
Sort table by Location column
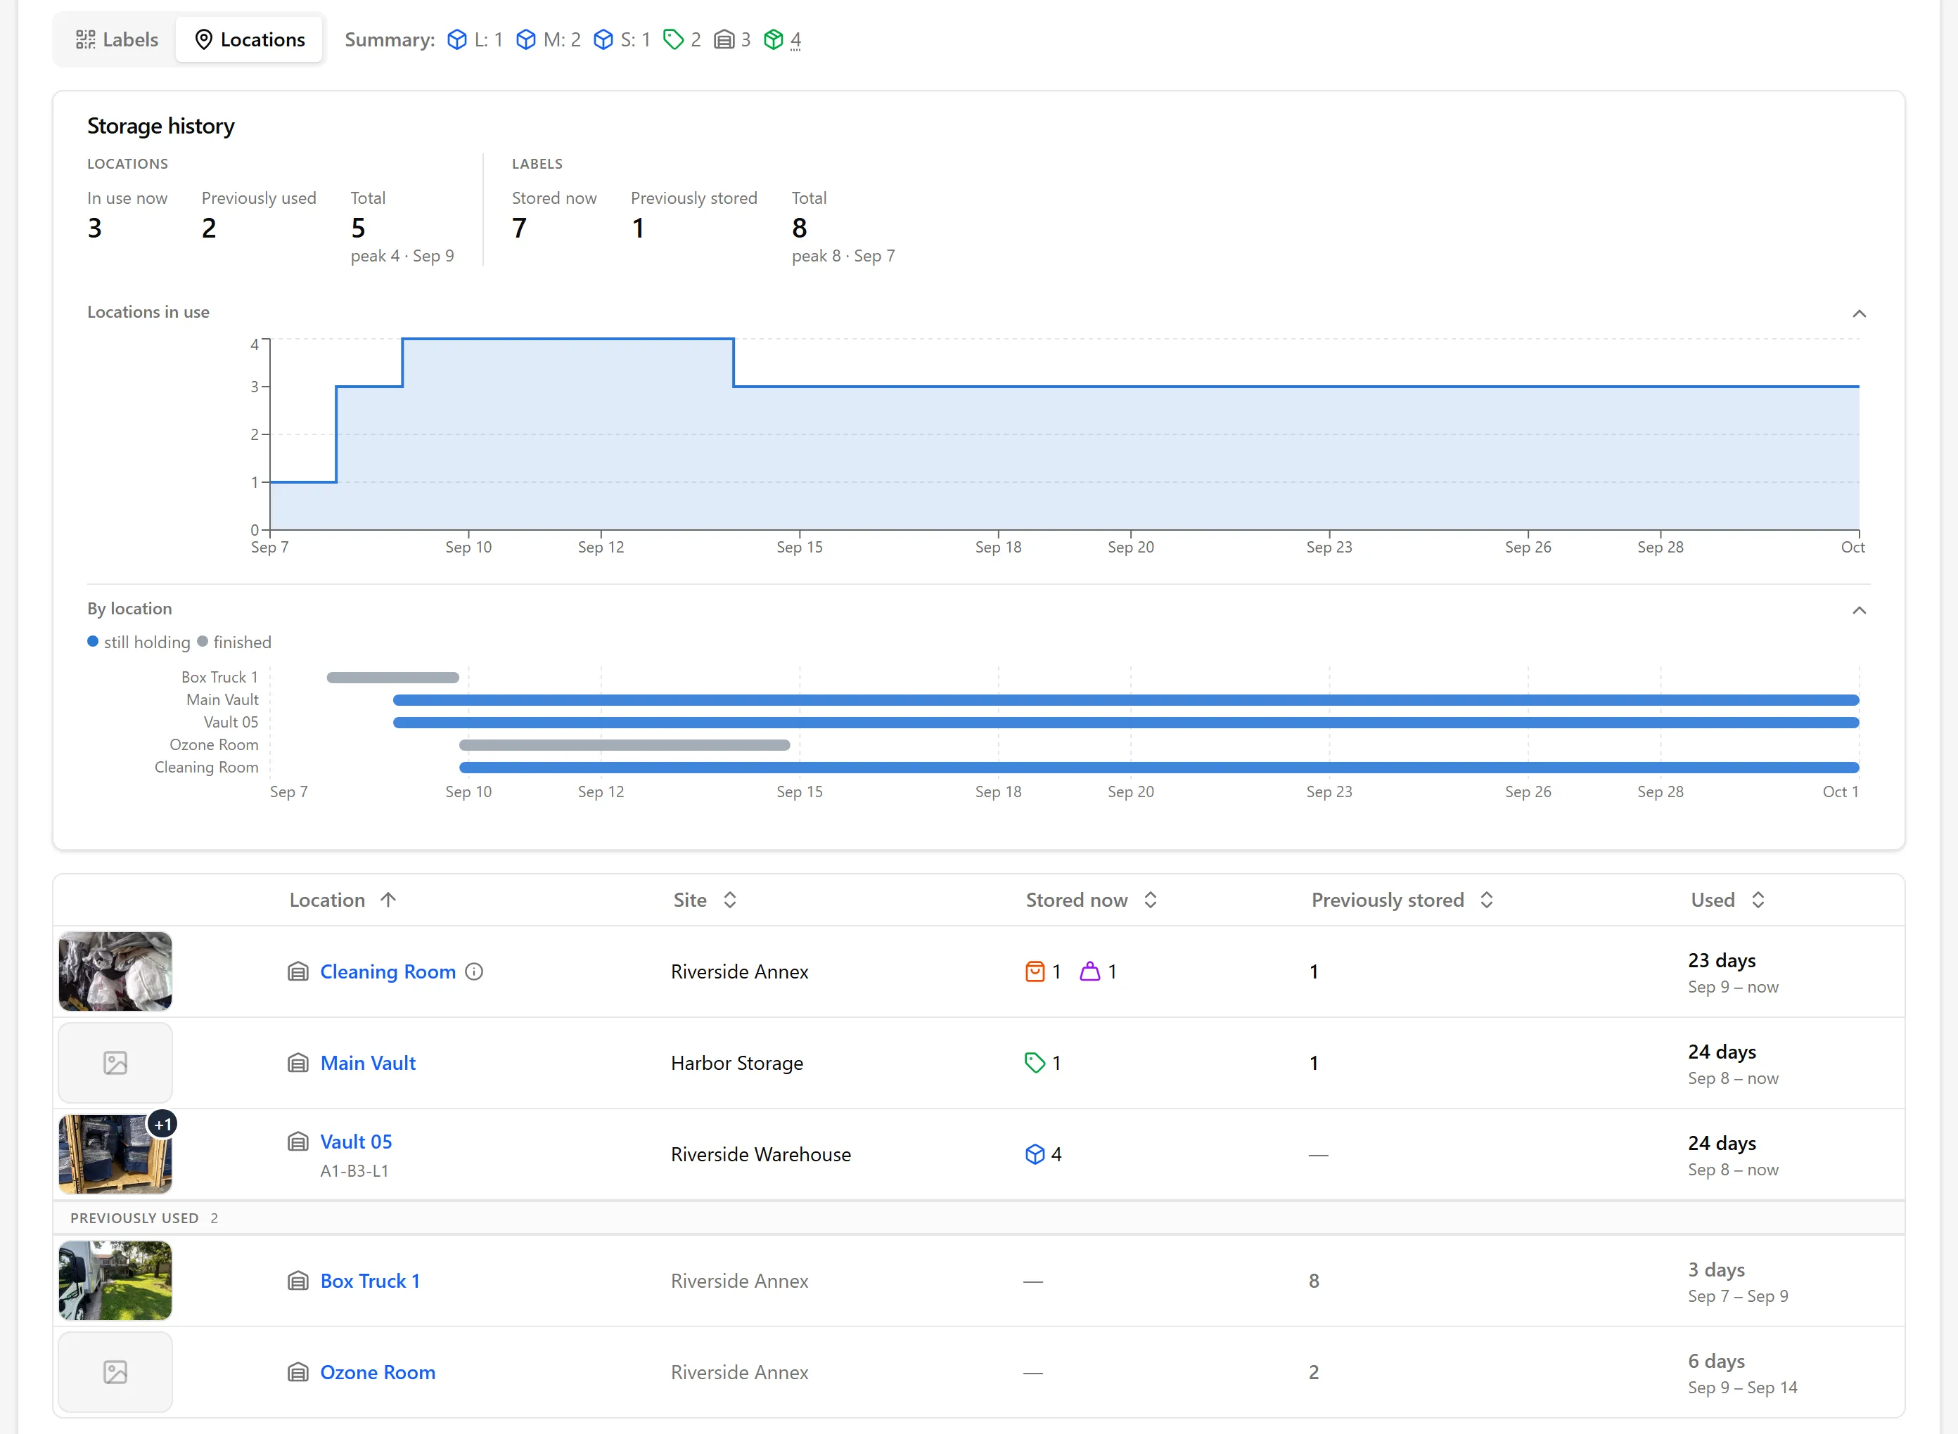coord(342,900)
